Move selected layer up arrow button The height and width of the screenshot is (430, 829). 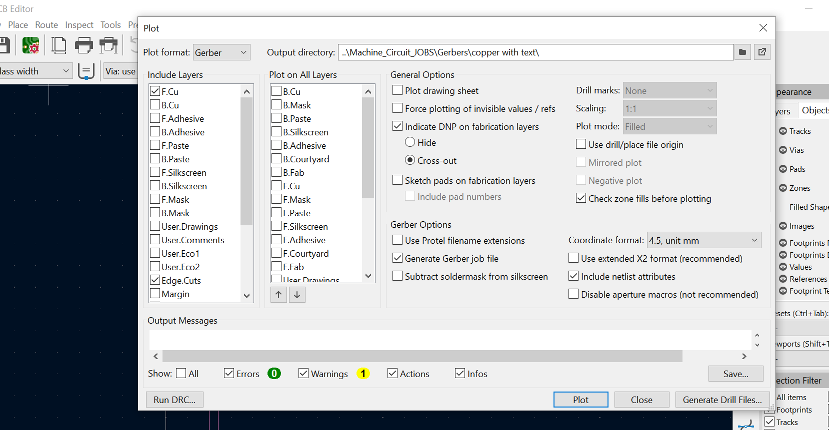coord(278,295)
